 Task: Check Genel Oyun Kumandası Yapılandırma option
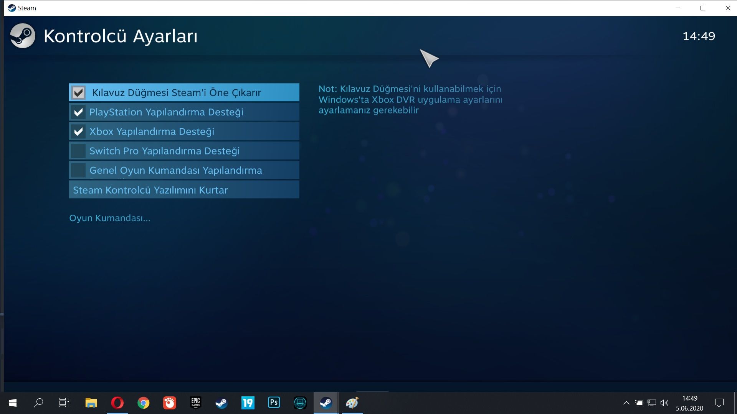tap(78, 170)
